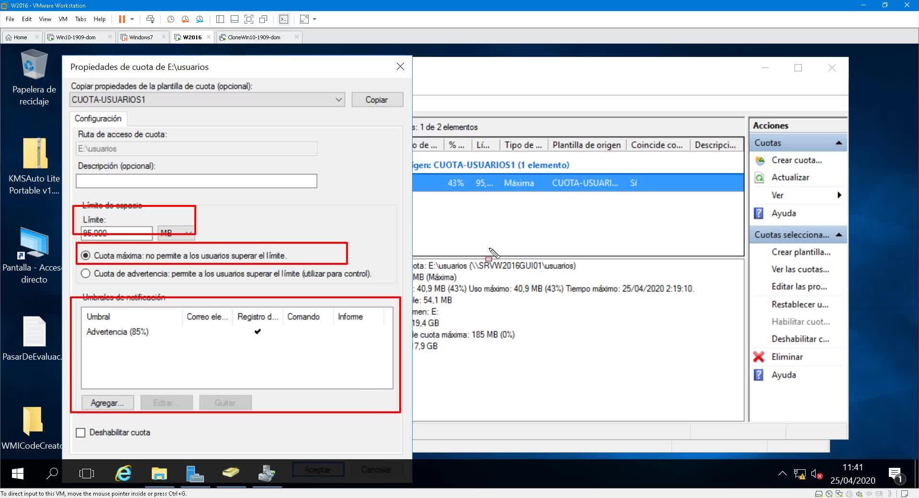
Task: Click the Actualizar refresh icon
Action: coord(759,178)
